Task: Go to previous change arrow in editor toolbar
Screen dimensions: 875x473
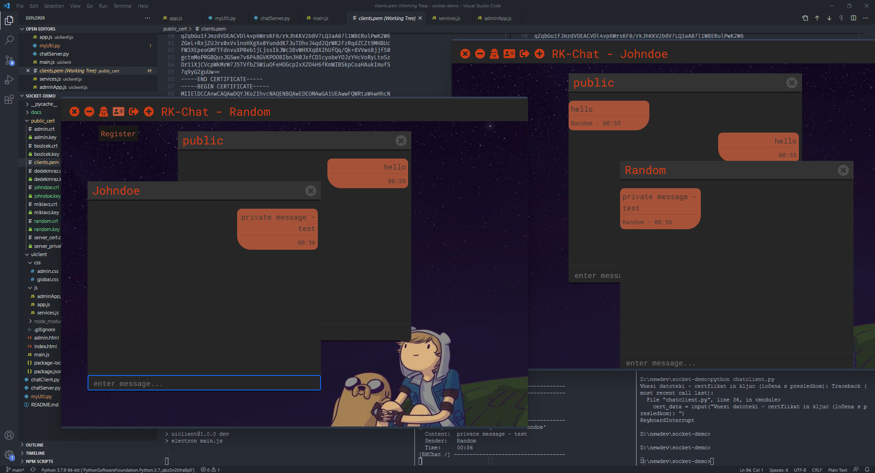Action: point(817,18)
